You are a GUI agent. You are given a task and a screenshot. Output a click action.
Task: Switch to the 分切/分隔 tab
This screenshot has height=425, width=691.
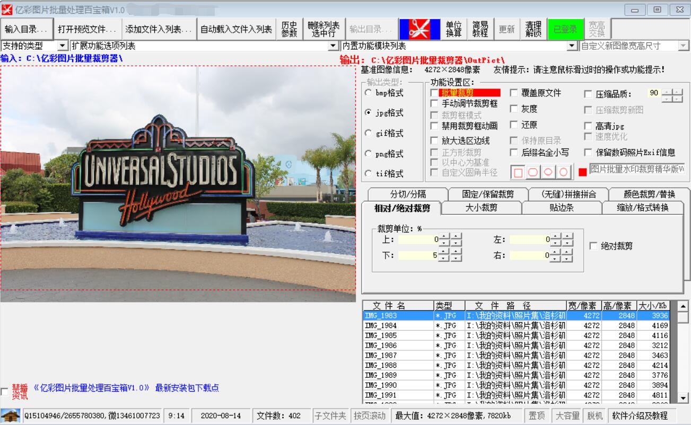pyautogui.click(x=408, y=194)
